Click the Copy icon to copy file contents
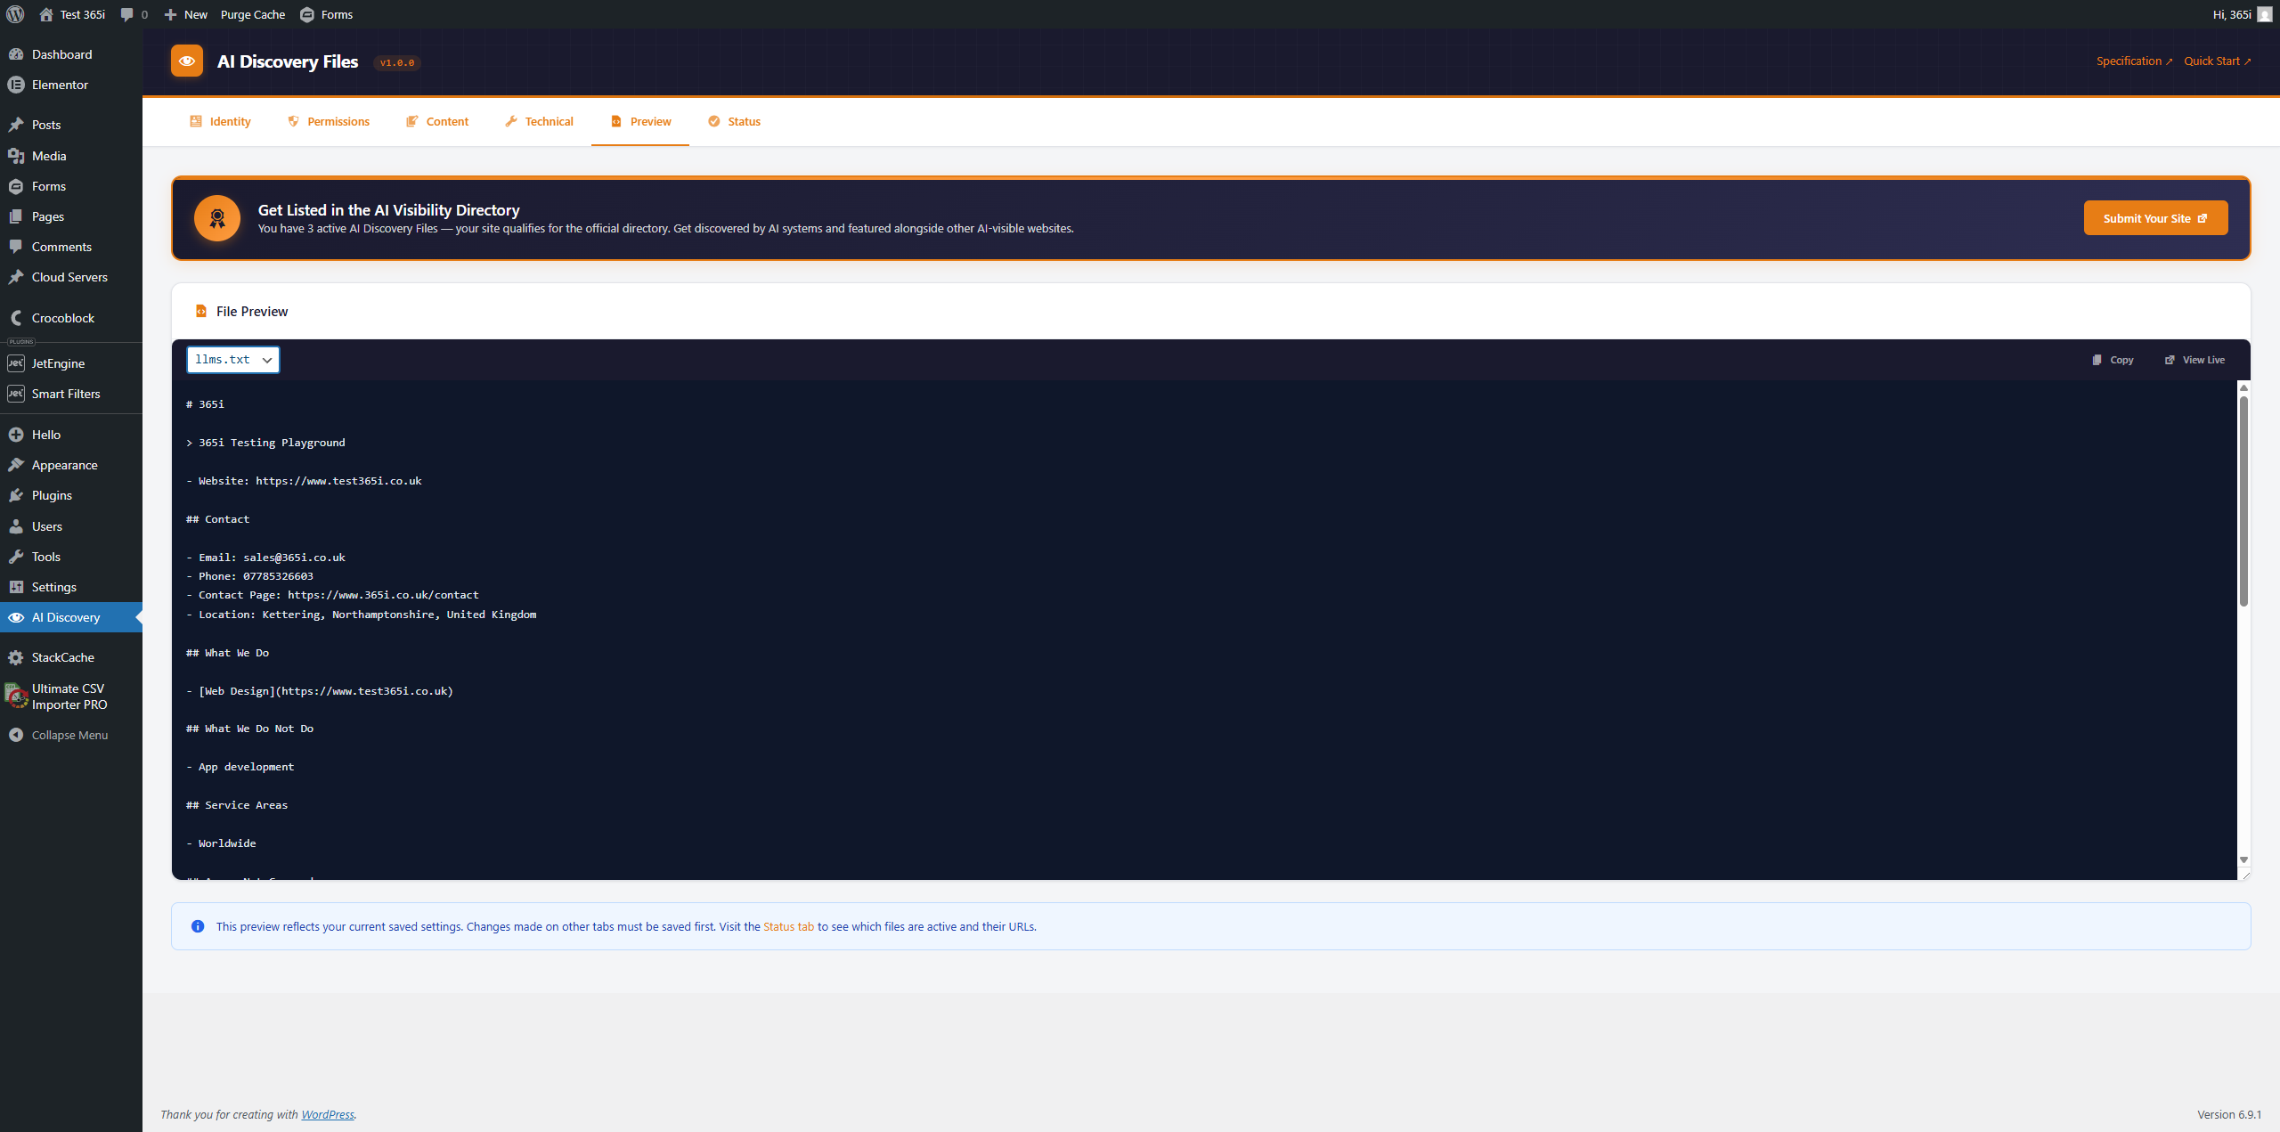The image size is (2280, 1132). (x=2099, y=359)
